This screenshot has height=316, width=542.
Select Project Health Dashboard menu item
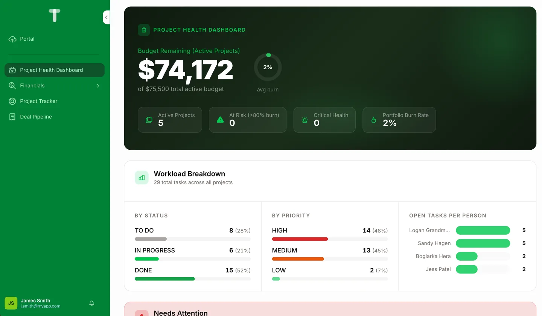pos(55,70)
